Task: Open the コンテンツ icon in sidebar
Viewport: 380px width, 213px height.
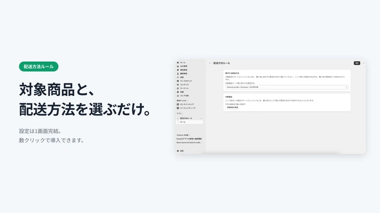Action: (x=178, y=85)
